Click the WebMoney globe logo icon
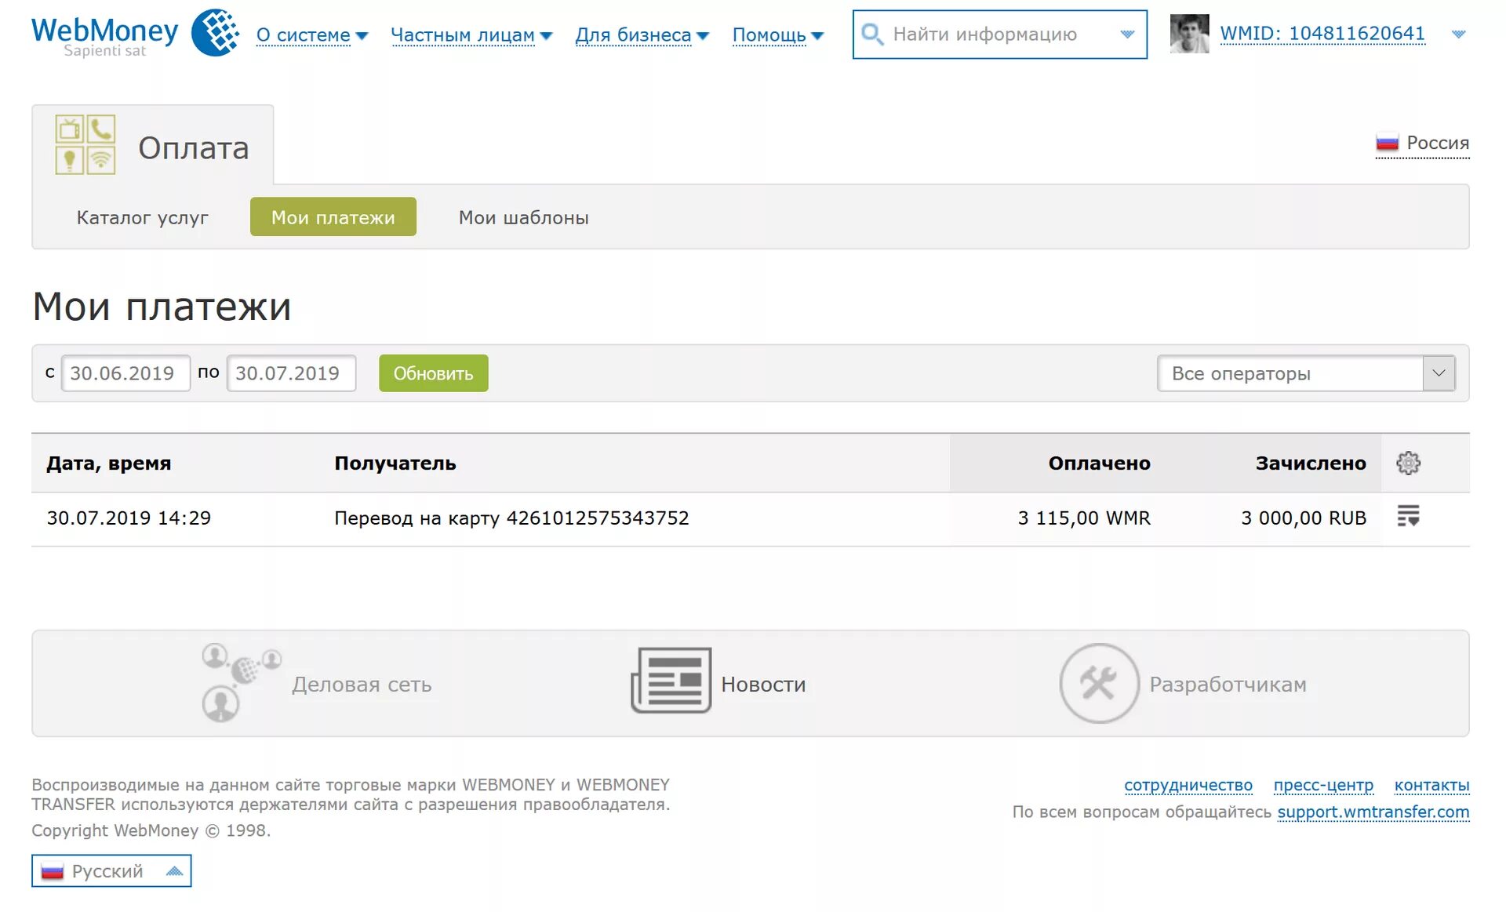Image resolution: width=1506 pixels, height=912 pixels. coord(216,33)
